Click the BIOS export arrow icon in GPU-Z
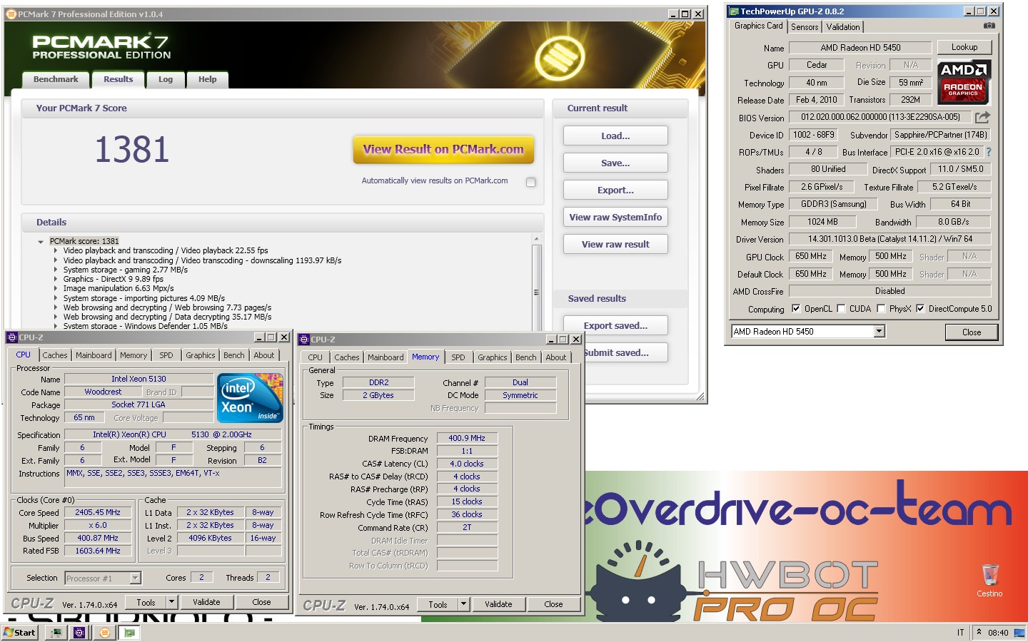The image size is (1028, 642). pos(983,117)
